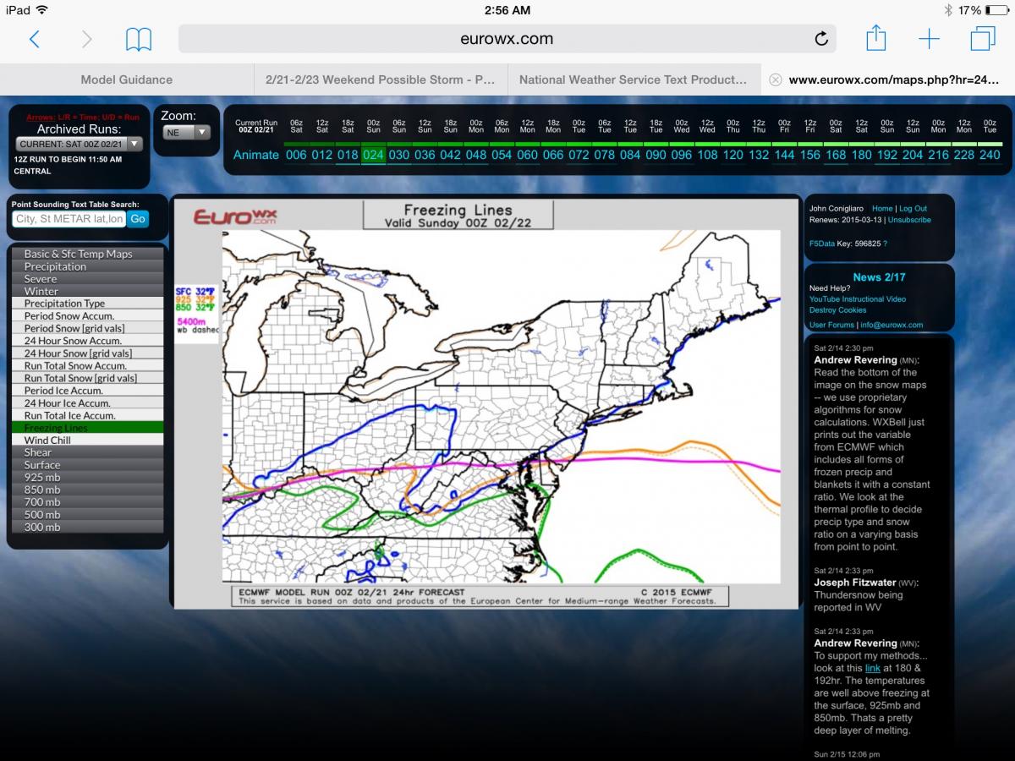Switch to the Model Guidance tab
The width and height of the screenshot is (1015, 761).
(x=127, y=79)
